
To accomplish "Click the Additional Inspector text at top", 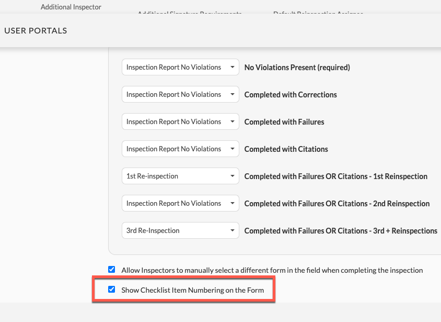I will click(71, 7).
